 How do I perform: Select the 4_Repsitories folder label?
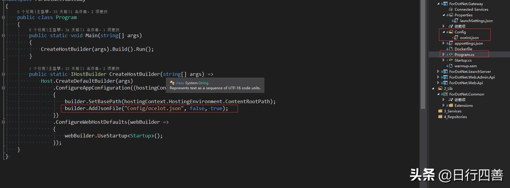[x=455, y=117]
